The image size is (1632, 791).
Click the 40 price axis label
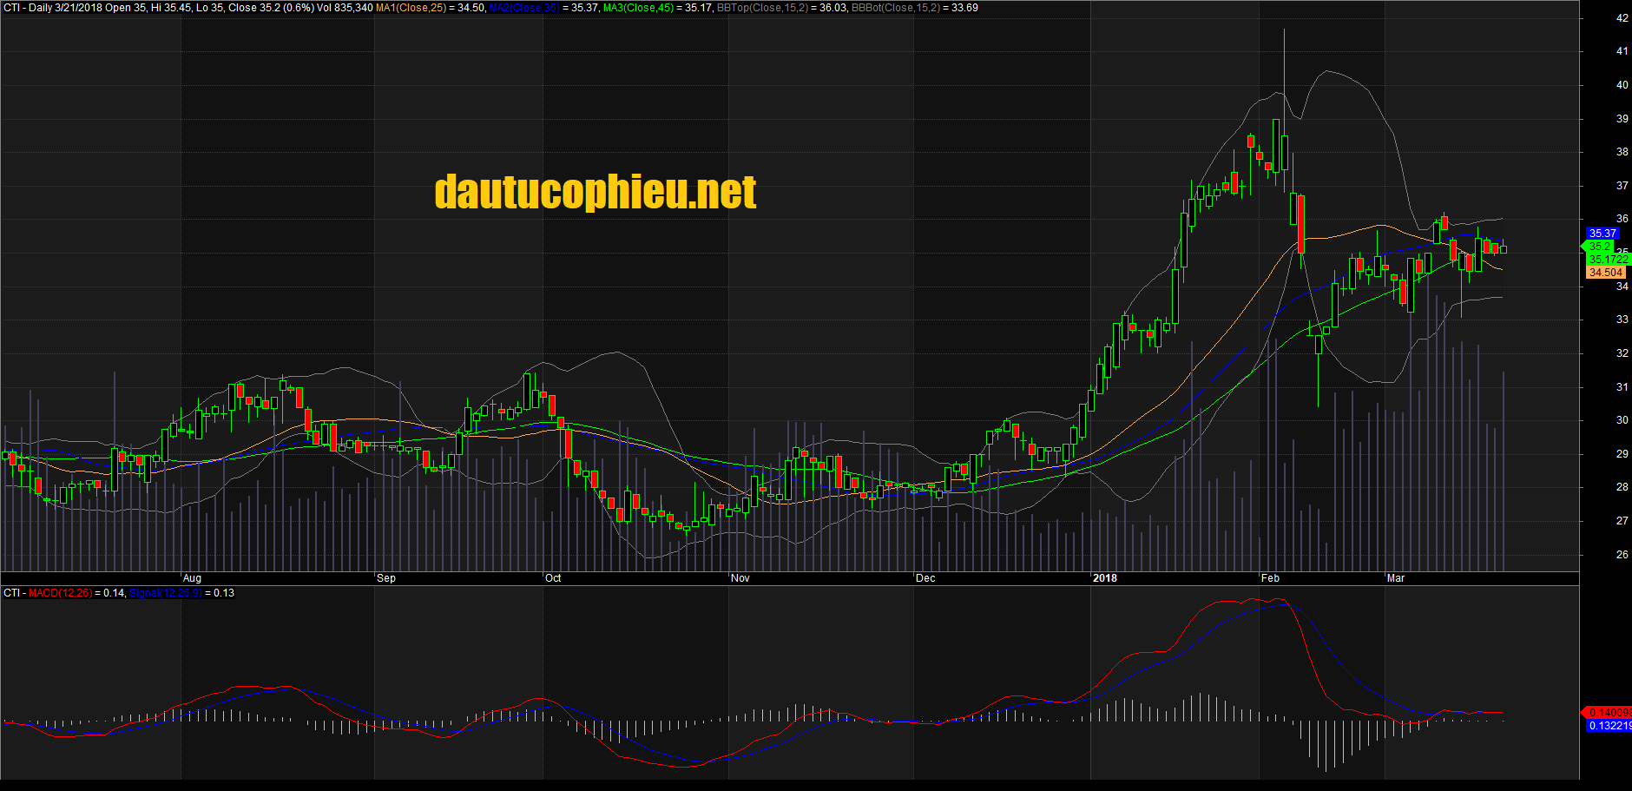(x=1622, y=85)
